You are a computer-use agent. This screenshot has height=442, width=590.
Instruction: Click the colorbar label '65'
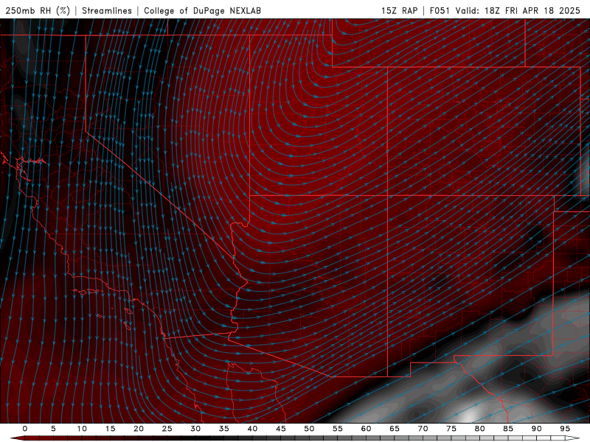click(x=395, y=429)
